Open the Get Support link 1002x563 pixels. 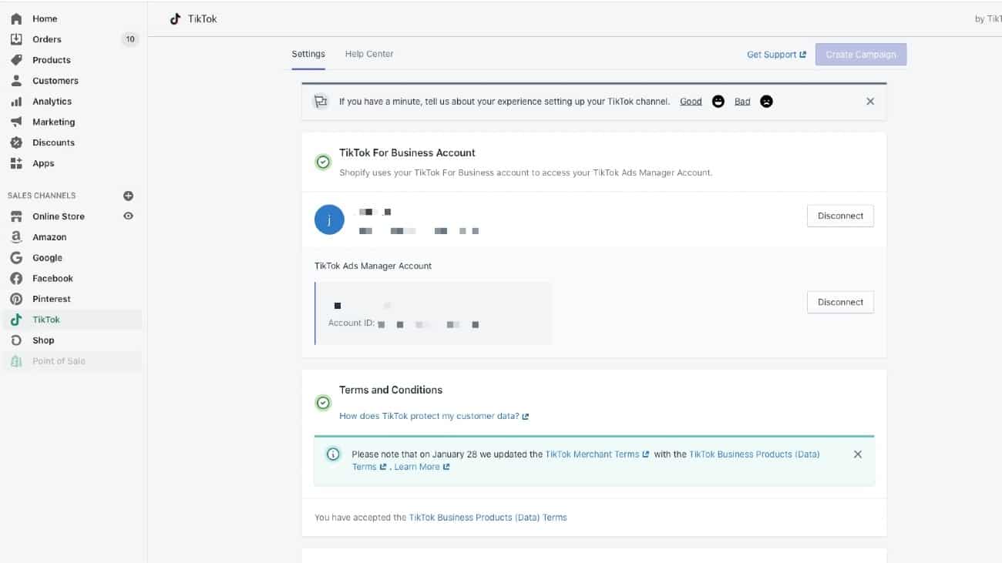[x=776, y=55]
